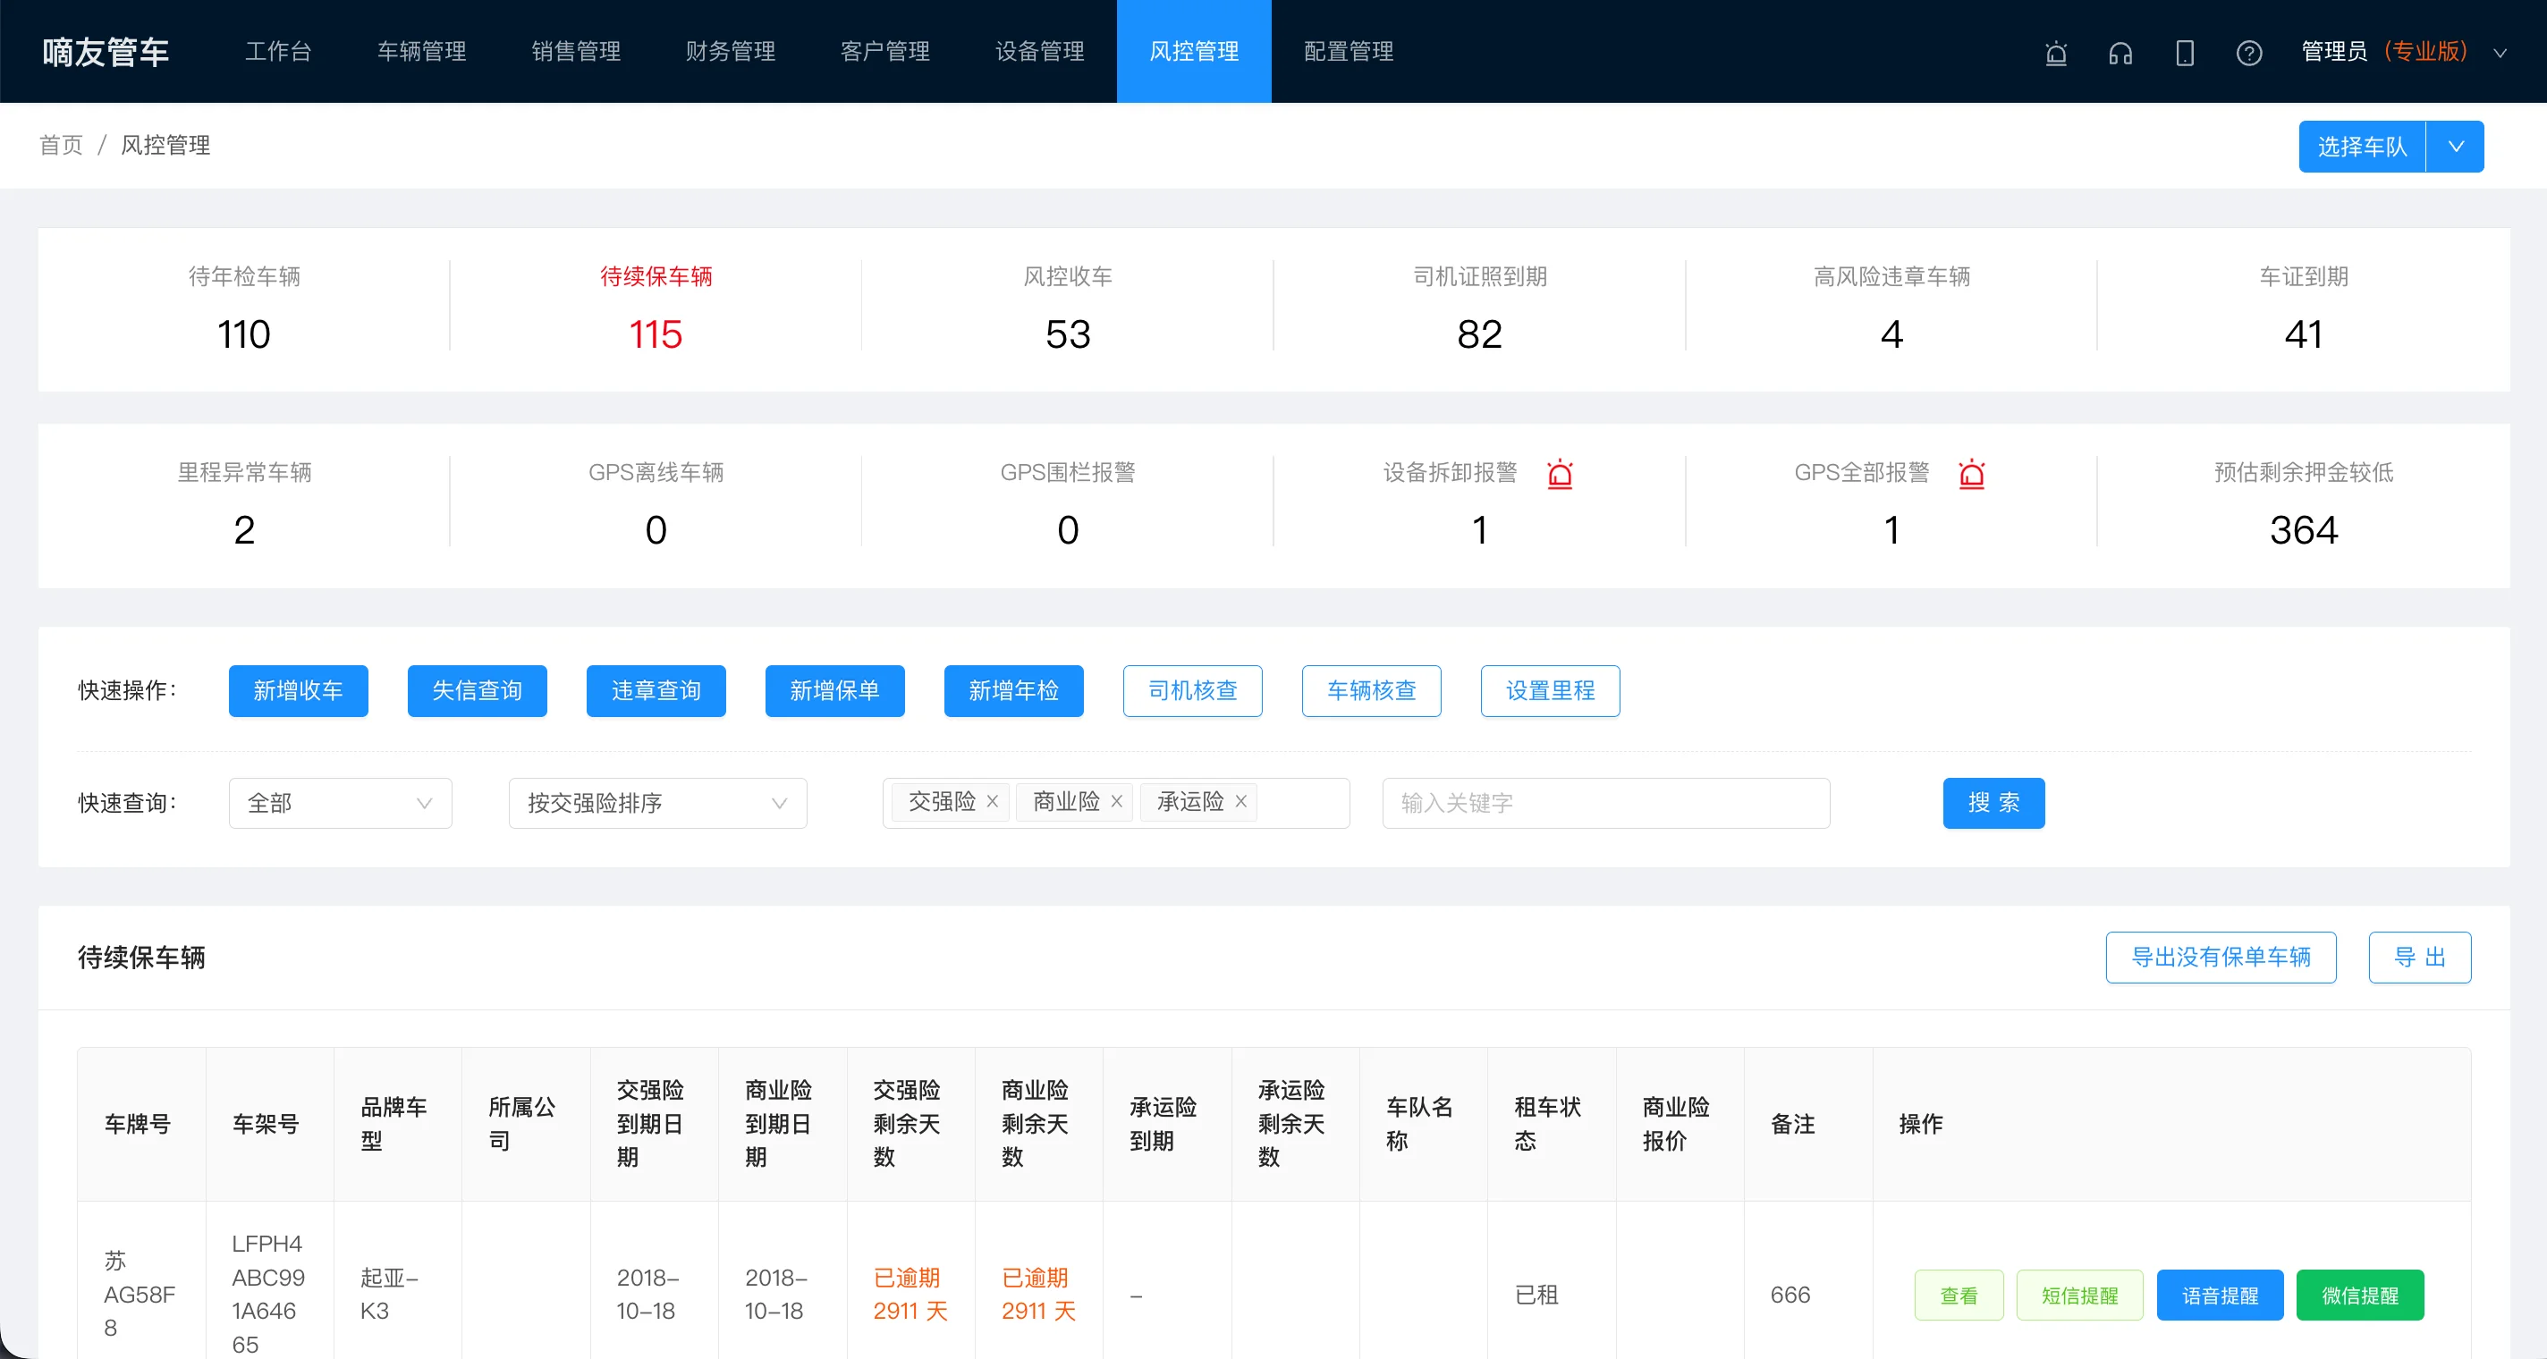
Task: Click 短信提醒 for 苏AG58F8 row
Action: (x=2079, y=1295)
